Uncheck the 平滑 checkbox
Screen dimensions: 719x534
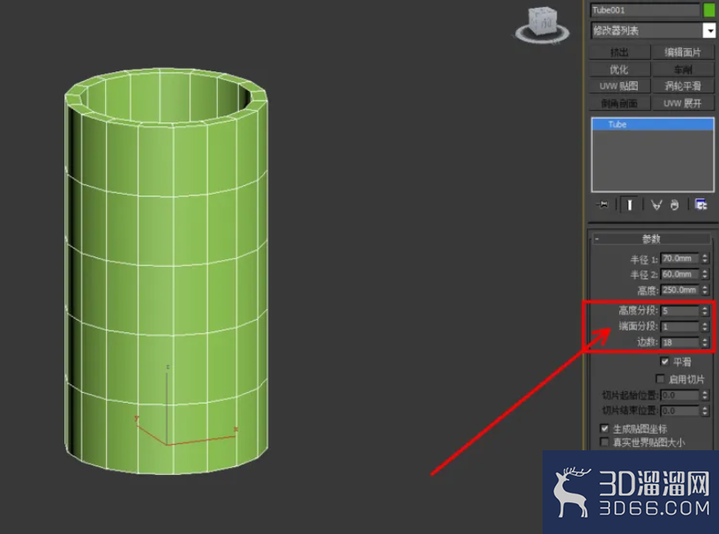pyautogui.click(x=664, y=361)
